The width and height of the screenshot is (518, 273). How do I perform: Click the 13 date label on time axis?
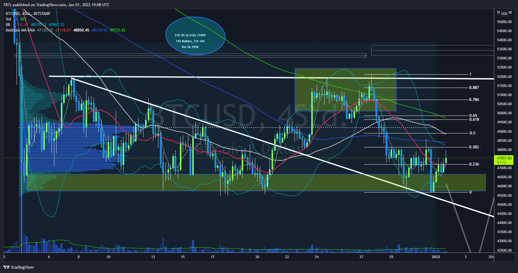153,257
